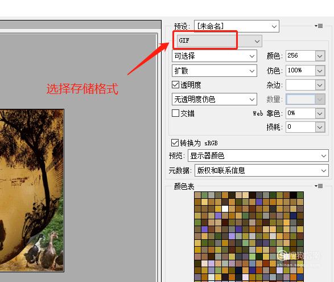
Task: Open the 预览 显示器颜色 preview dropdown
Action: (x=258, y=156)
